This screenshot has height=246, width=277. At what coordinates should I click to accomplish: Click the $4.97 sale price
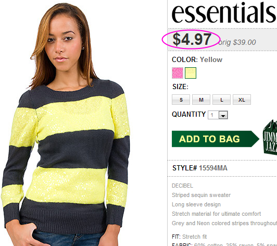pyautogui.click(x=192, y=39)
